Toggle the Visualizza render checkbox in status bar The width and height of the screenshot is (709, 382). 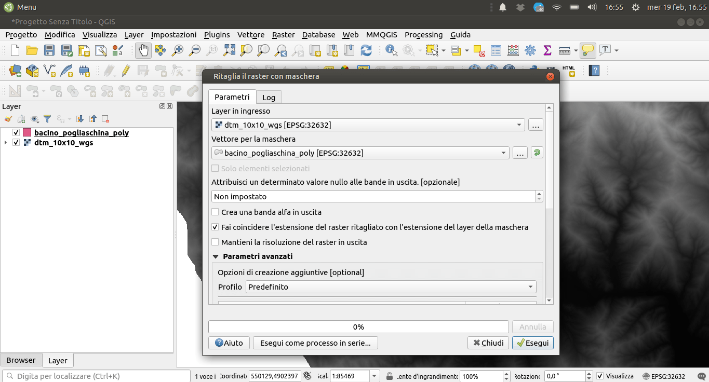point(600,376)
